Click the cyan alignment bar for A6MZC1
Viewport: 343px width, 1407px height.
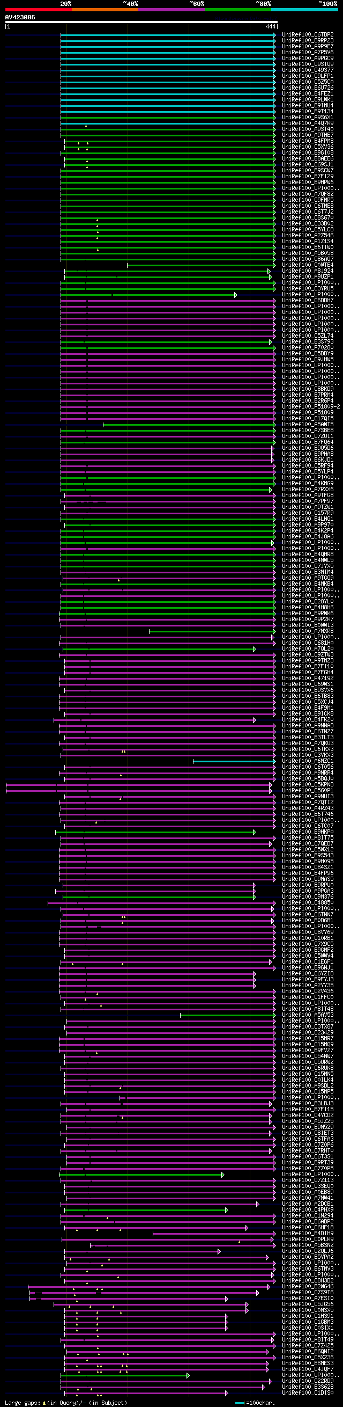click(x=235, y=761)
